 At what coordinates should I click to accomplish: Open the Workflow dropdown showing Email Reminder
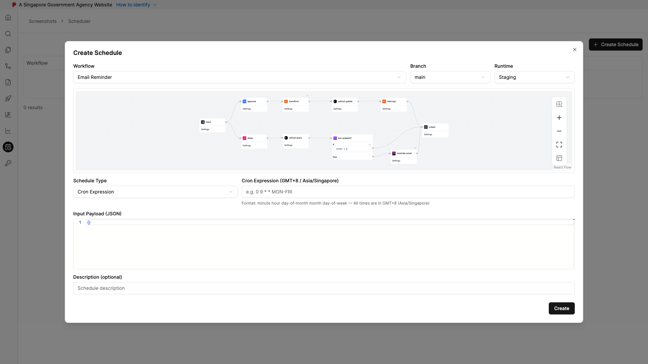(239, 77)
